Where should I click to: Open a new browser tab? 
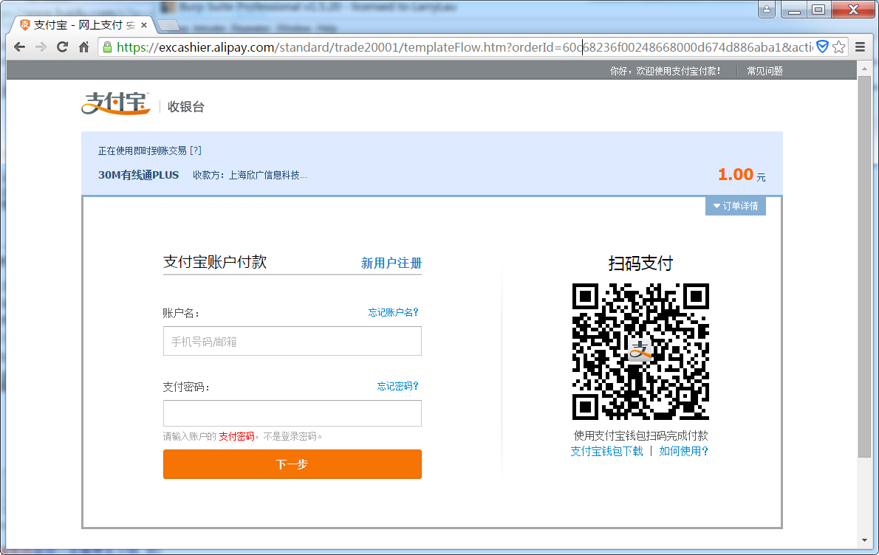168,25
